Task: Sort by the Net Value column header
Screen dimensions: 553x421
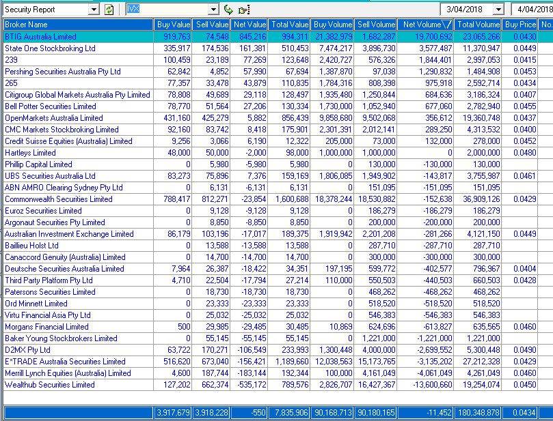Action: tap(249, 25)
